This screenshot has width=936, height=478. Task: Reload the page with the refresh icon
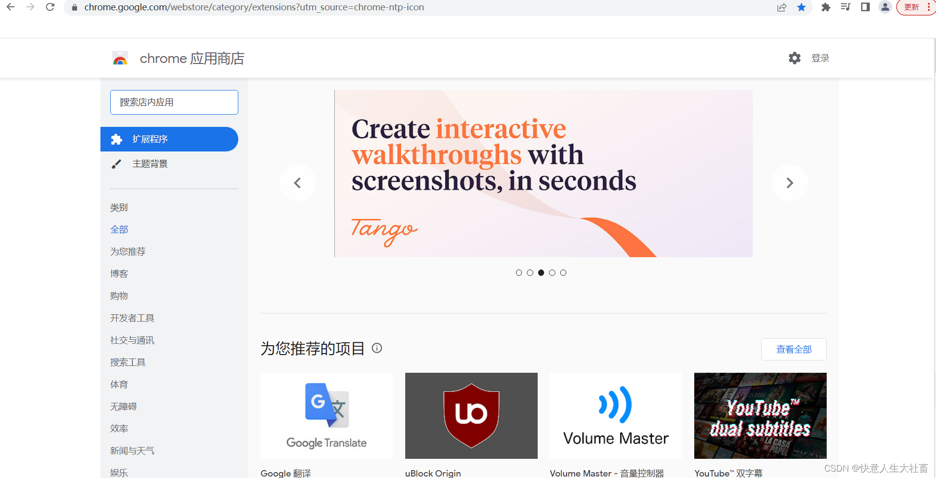50,7
